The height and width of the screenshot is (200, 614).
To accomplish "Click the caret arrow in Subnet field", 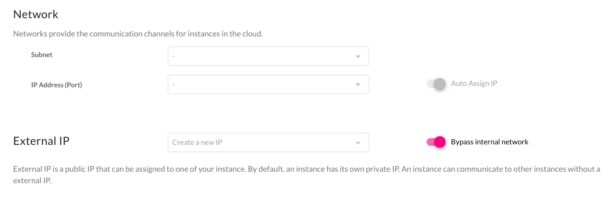I will (x=358, y=57).
